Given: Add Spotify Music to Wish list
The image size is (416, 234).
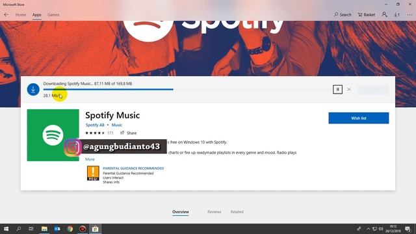Looking at the screenshot, I should point(359,118).
